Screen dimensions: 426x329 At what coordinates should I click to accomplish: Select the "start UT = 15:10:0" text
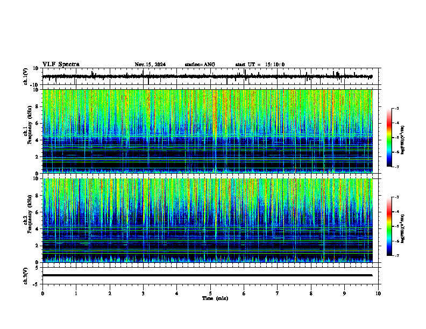click(260, 65)
